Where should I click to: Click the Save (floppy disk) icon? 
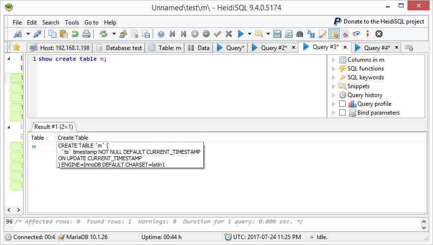277,34
